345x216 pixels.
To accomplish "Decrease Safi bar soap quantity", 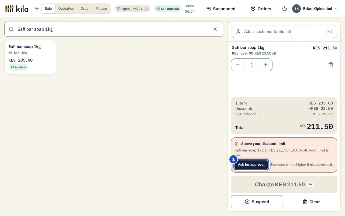I will pos(238,65).
